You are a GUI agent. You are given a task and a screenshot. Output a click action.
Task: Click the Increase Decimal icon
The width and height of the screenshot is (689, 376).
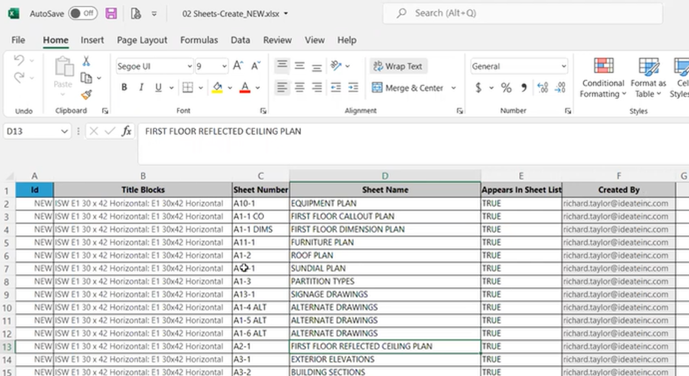(543, 88)
